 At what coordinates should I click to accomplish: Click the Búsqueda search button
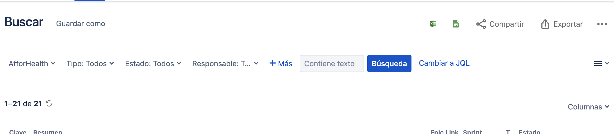click(389, 64)
